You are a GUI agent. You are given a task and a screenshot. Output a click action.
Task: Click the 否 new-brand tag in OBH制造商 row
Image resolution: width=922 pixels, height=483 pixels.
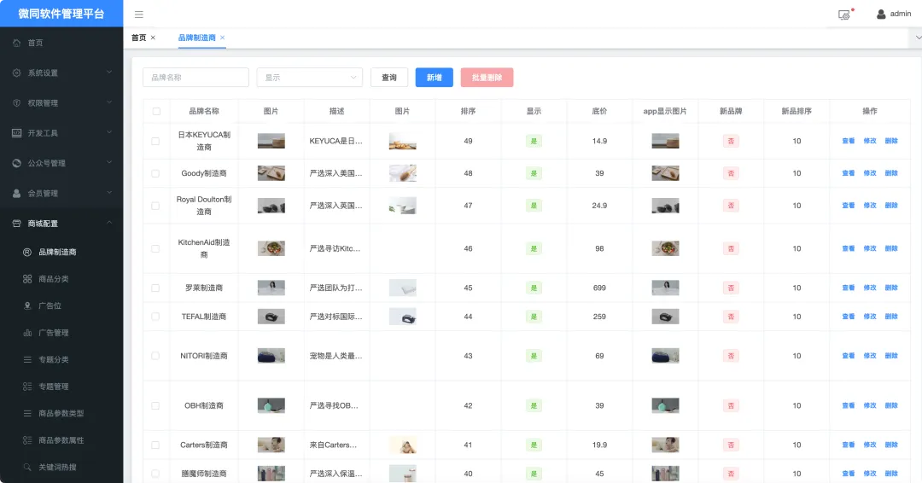(731, 406)
